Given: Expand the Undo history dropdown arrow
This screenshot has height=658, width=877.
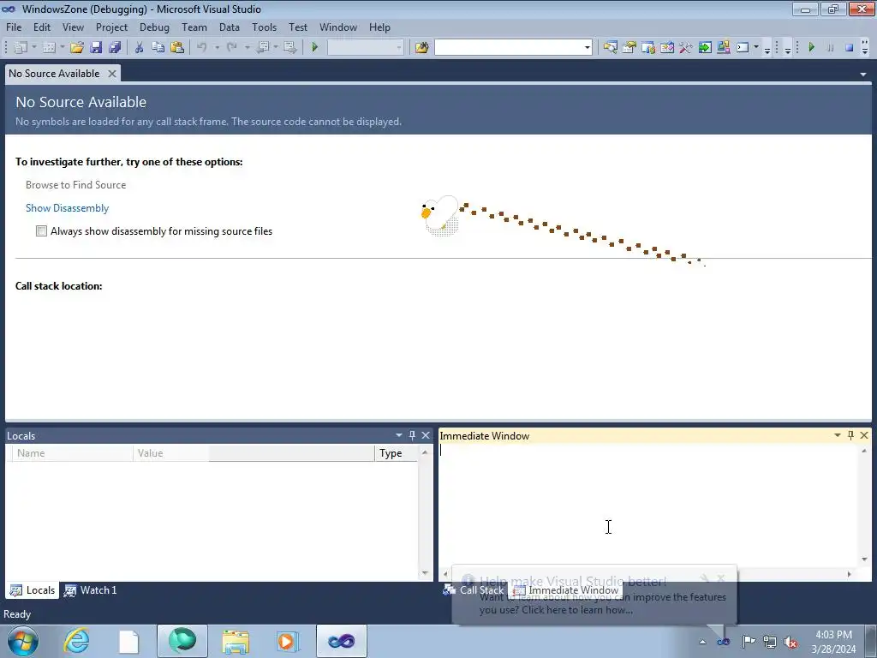Looking at the screenshot, I should pos(217,48).
